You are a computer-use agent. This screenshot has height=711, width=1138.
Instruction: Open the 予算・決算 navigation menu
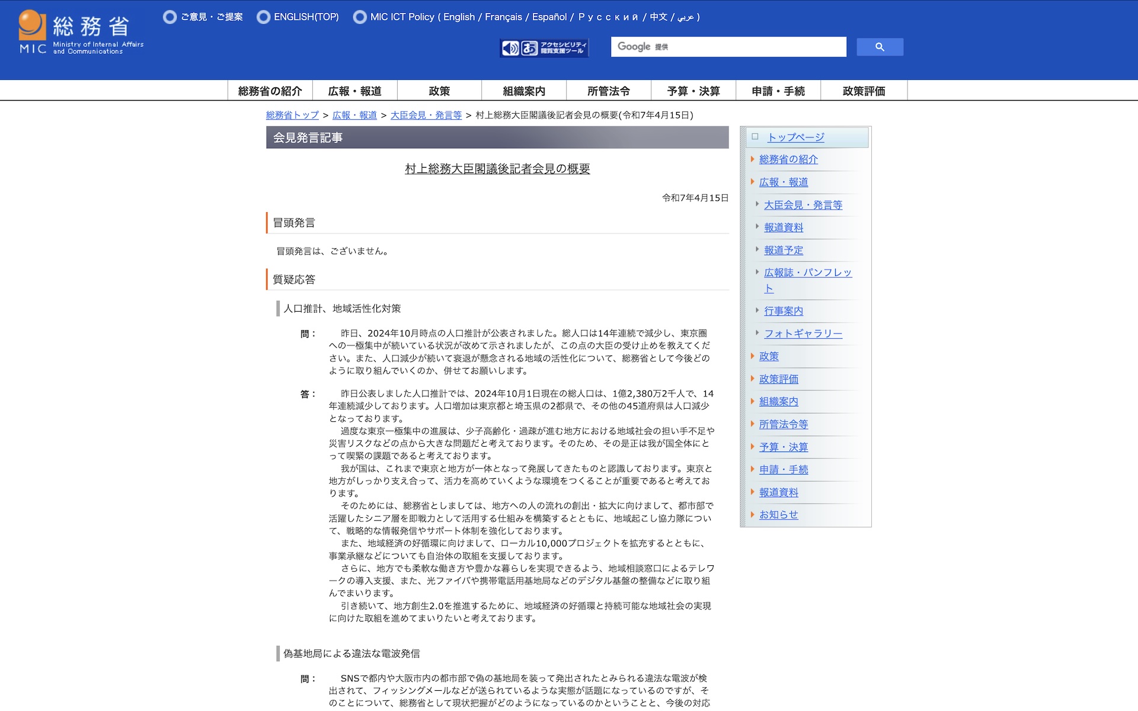point(693,91)
